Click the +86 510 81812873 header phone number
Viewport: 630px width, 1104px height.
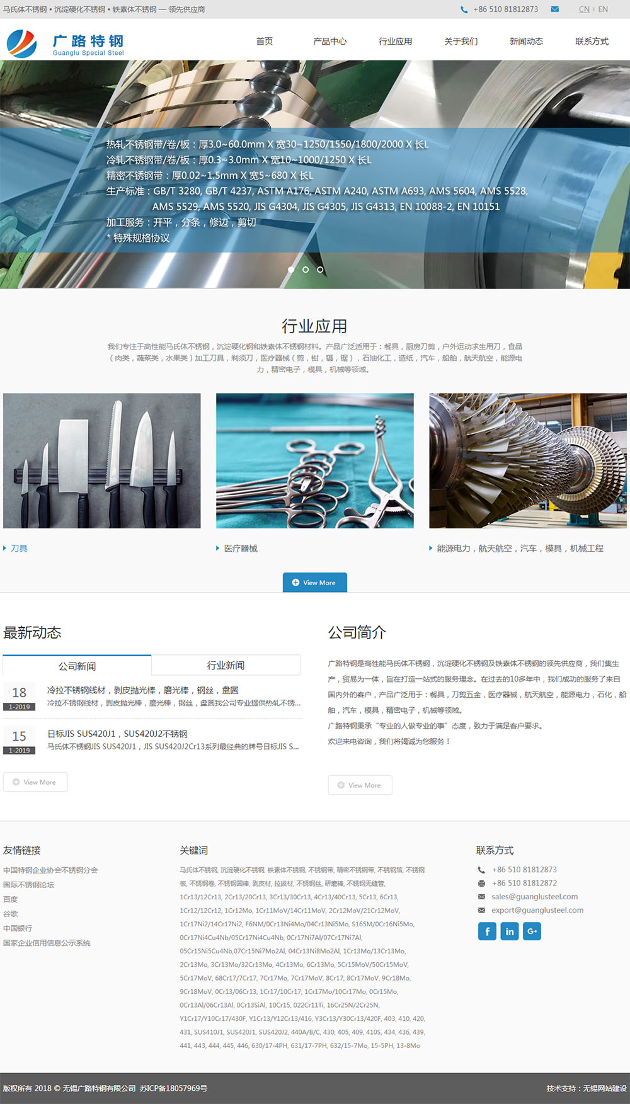(x=506, y=9)
